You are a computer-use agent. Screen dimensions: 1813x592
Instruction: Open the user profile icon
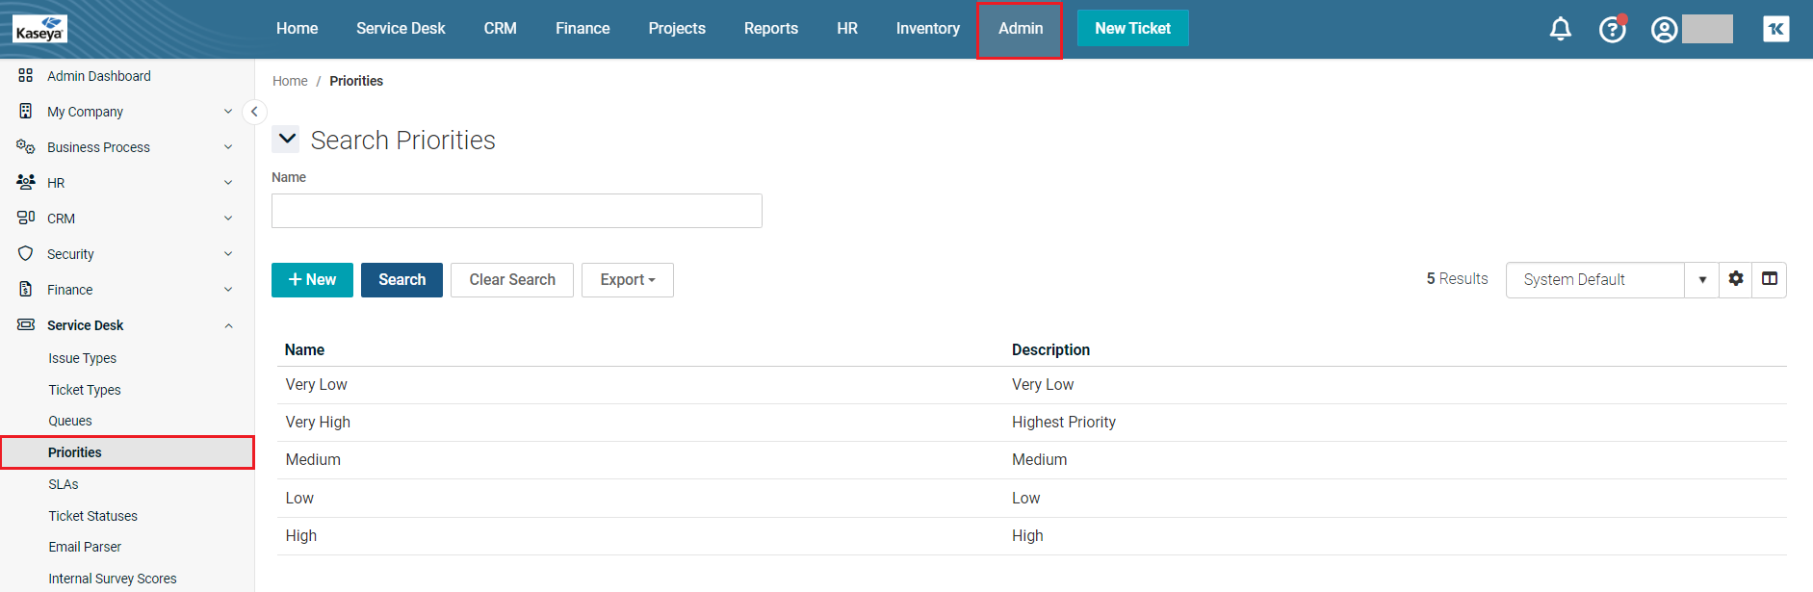1664,30
